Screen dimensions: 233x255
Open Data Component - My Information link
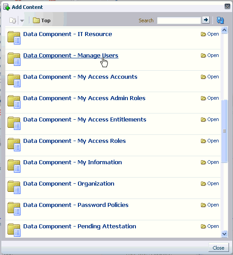(x=73, y=162)
